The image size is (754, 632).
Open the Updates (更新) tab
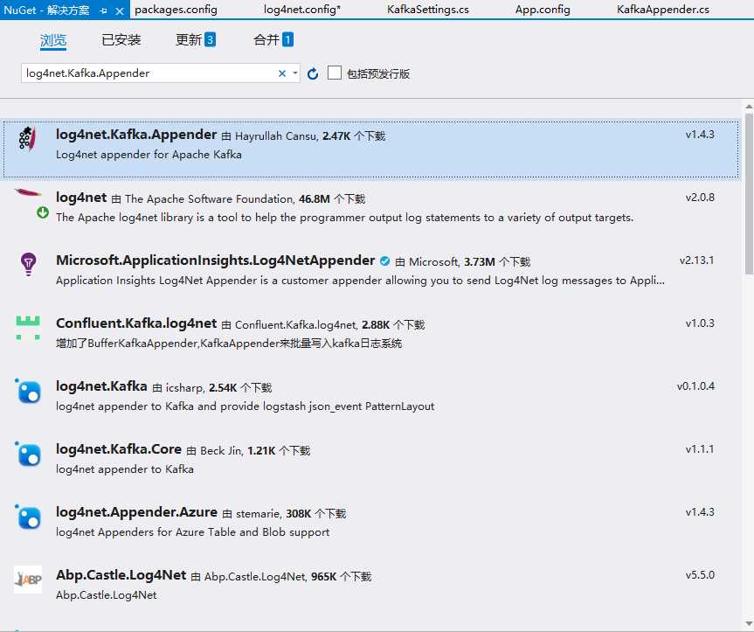pyautogui.click(x=196, y=40)
